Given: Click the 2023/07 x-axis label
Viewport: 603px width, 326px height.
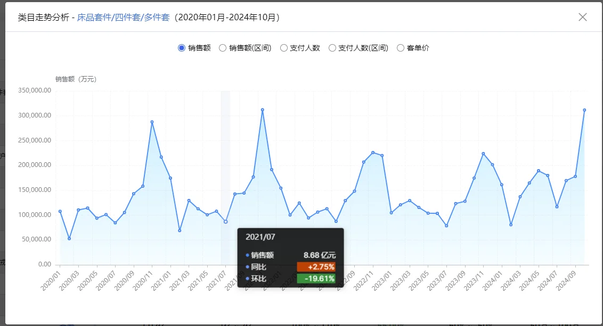Looking at the screenshot, I should (x=437, y=281).
